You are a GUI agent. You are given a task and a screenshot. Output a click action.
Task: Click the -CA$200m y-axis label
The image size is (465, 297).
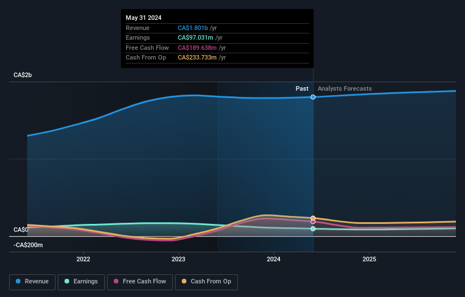click(x=28, y=245)
